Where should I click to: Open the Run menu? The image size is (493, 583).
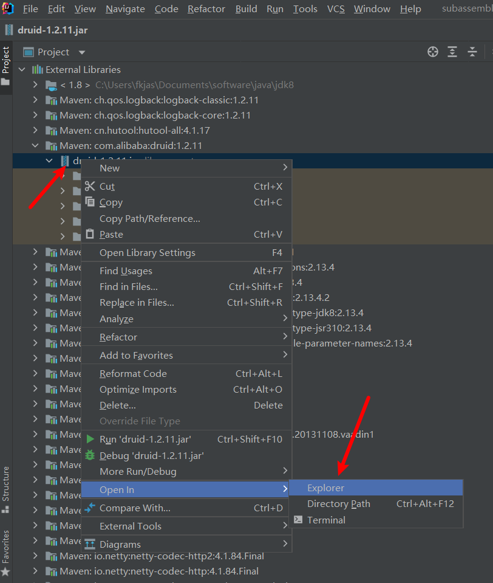pos(274,9)
